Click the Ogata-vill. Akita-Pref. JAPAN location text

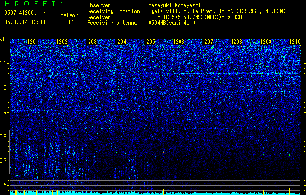tap(217, 11)
